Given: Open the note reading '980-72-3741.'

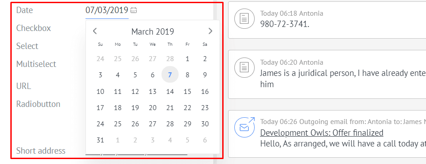Looking at the screenshot, I should coord(285,24).
